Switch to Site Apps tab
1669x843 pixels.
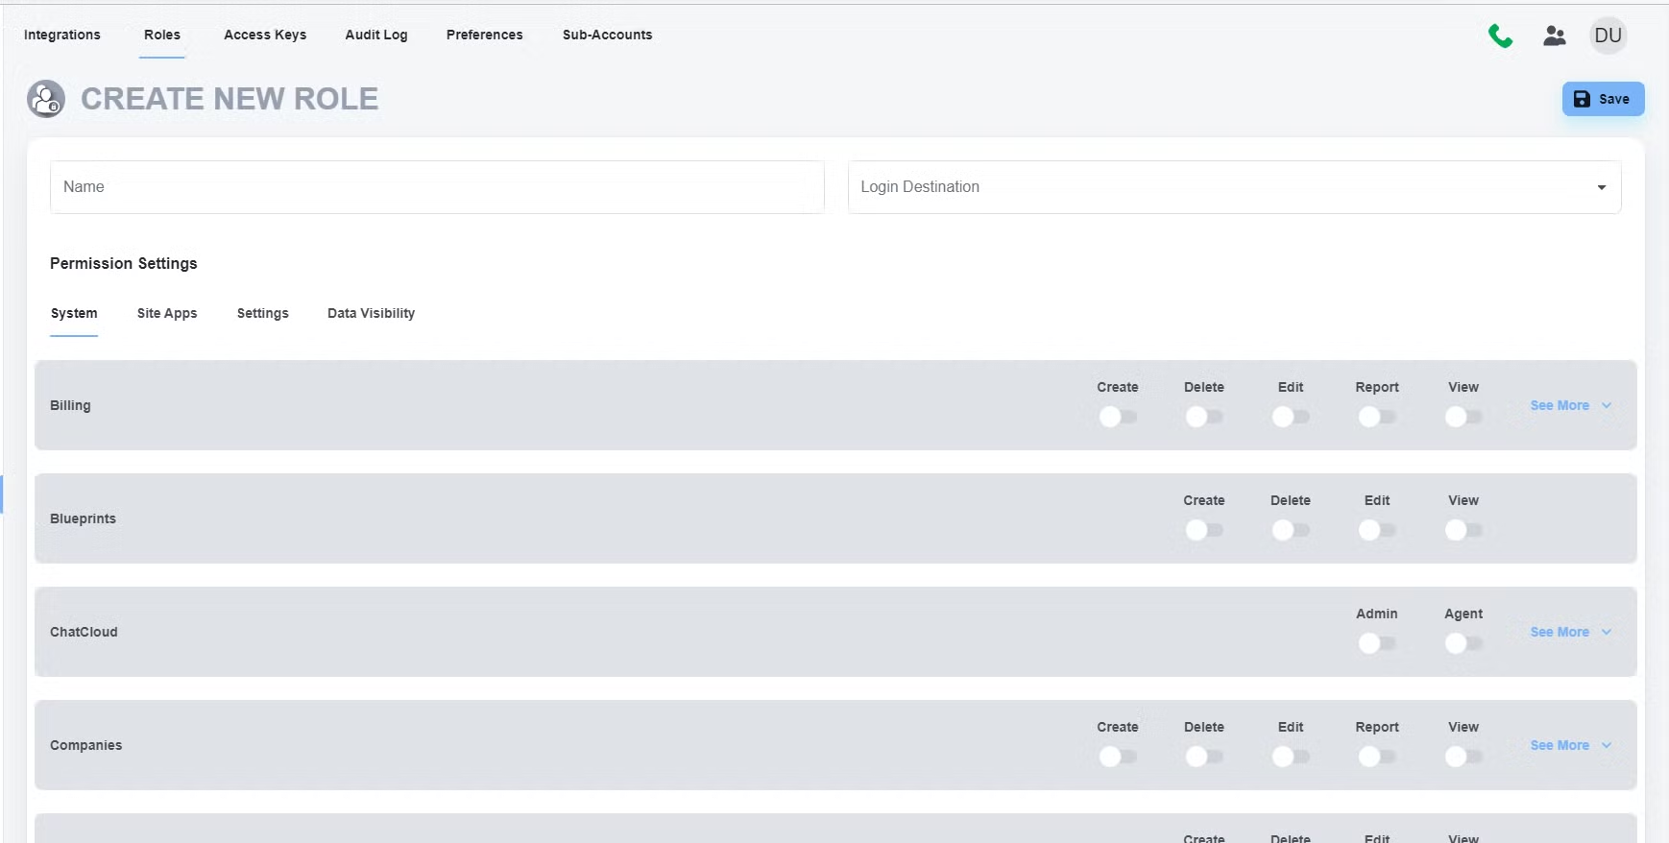[x=167, y=313]
